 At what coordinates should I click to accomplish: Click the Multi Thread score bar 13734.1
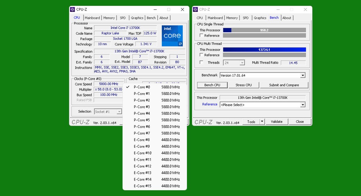[265, 50]
